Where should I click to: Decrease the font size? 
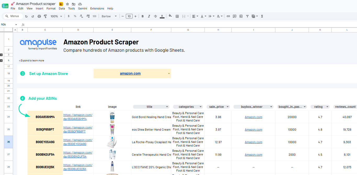pos(123,16)
